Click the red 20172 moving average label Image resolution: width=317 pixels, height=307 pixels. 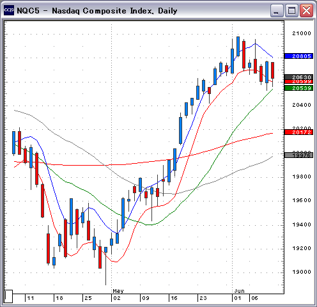pos(298,132)
